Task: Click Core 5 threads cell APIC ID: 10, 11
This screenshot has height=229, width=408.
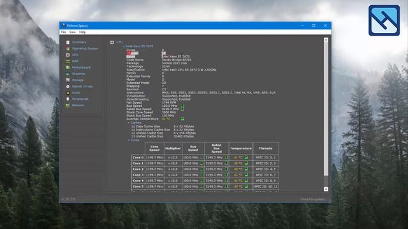Action: pos(266,186)
